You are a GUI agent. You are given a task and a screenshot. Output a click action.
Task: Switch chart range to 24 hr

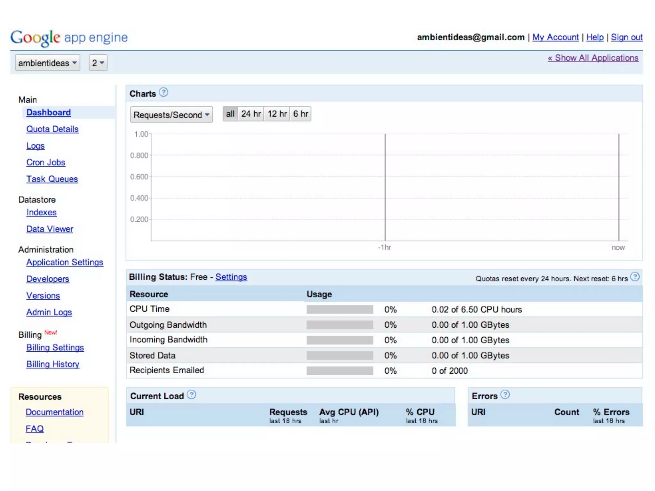(251, 114)
